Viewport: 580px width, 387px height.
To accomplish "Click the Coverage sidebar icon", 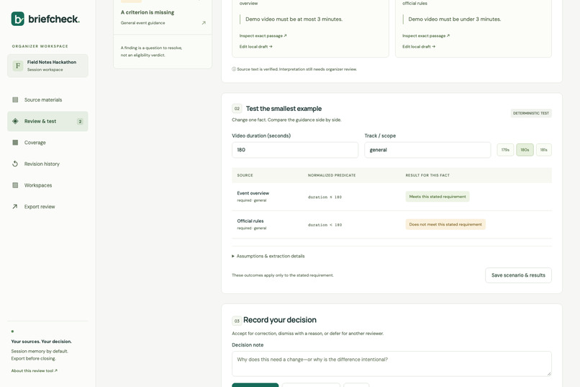I will (x=15, y=143).
